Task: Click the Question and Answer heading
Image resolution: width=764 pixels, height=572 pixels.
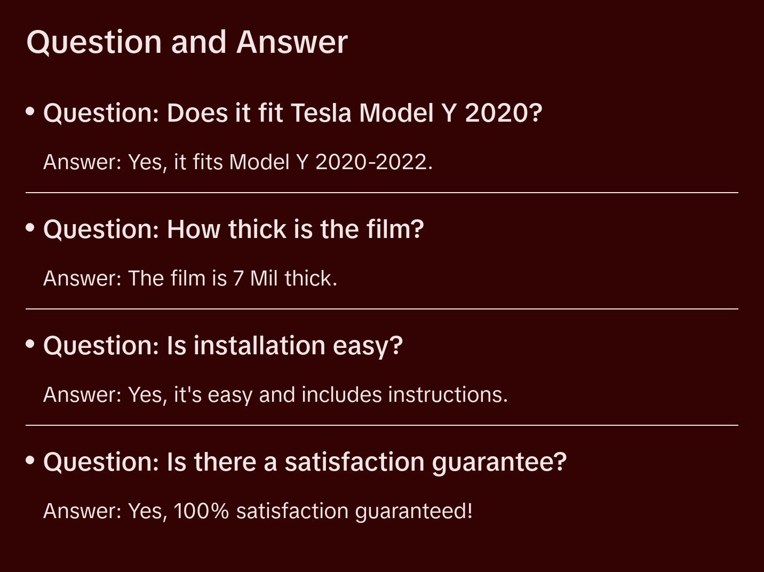Action: coord(187,42)
